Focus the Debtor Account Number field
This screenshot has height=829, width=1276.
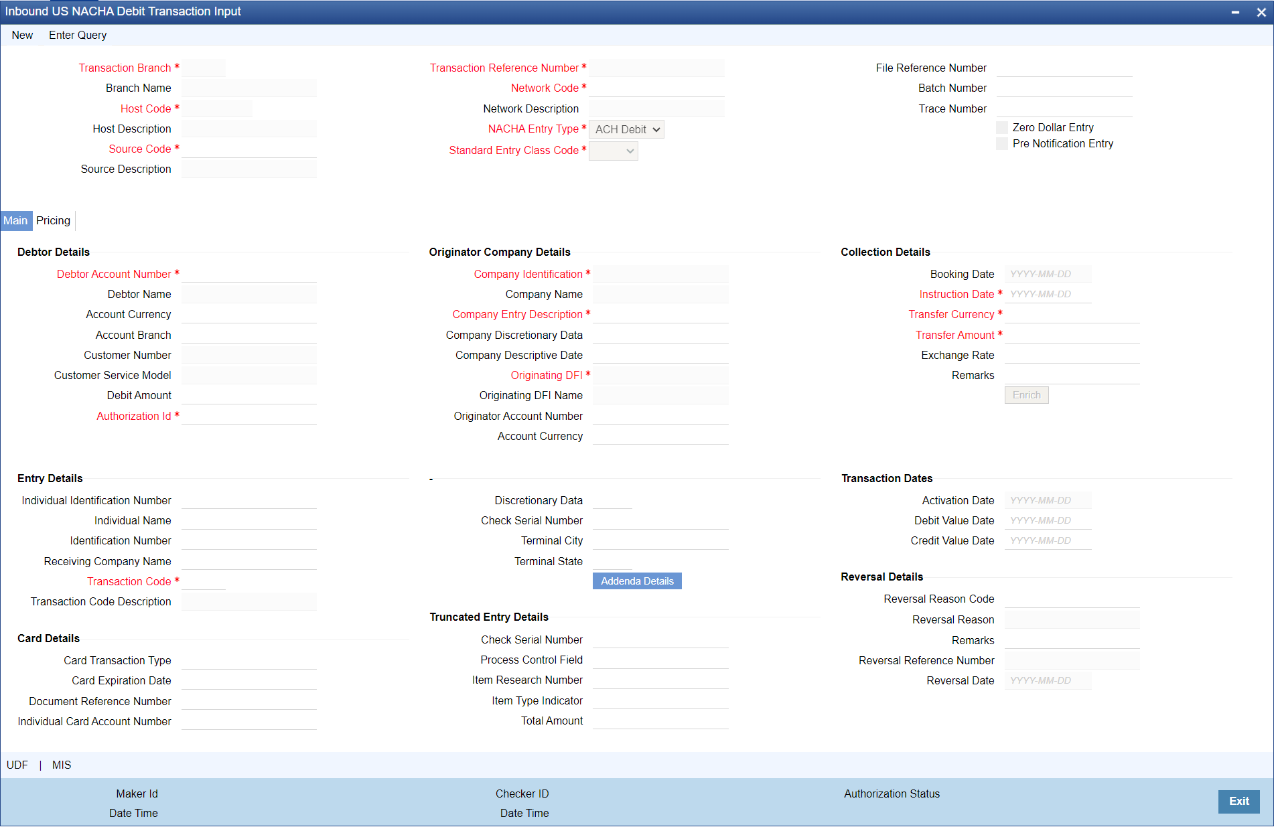(x=249, y=274)
